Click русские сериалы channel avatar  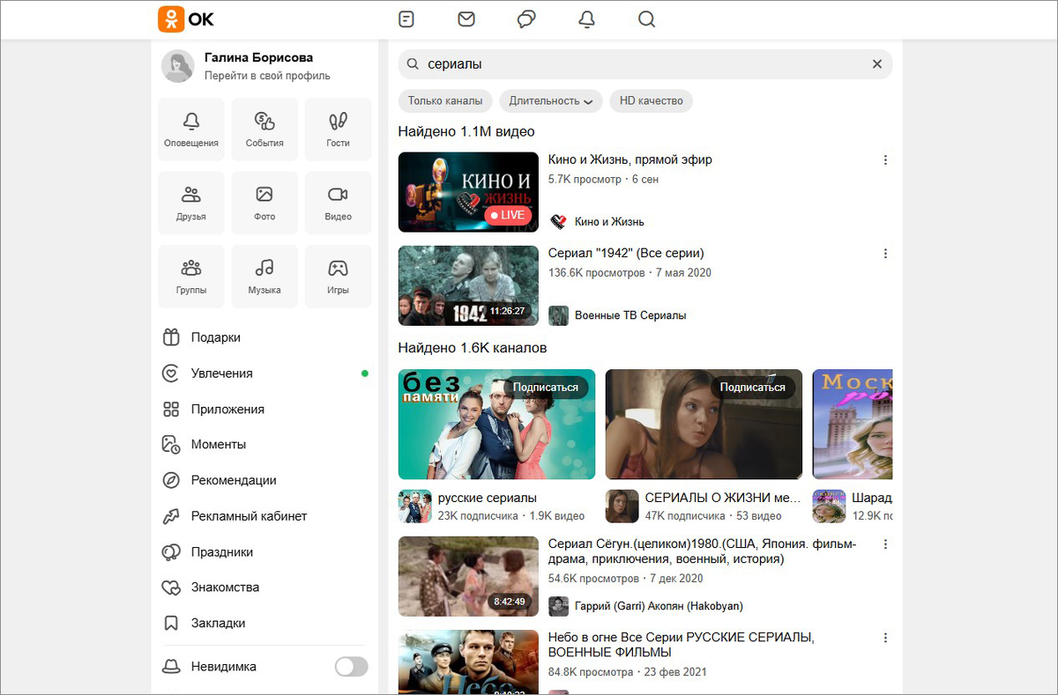(414, 506)
